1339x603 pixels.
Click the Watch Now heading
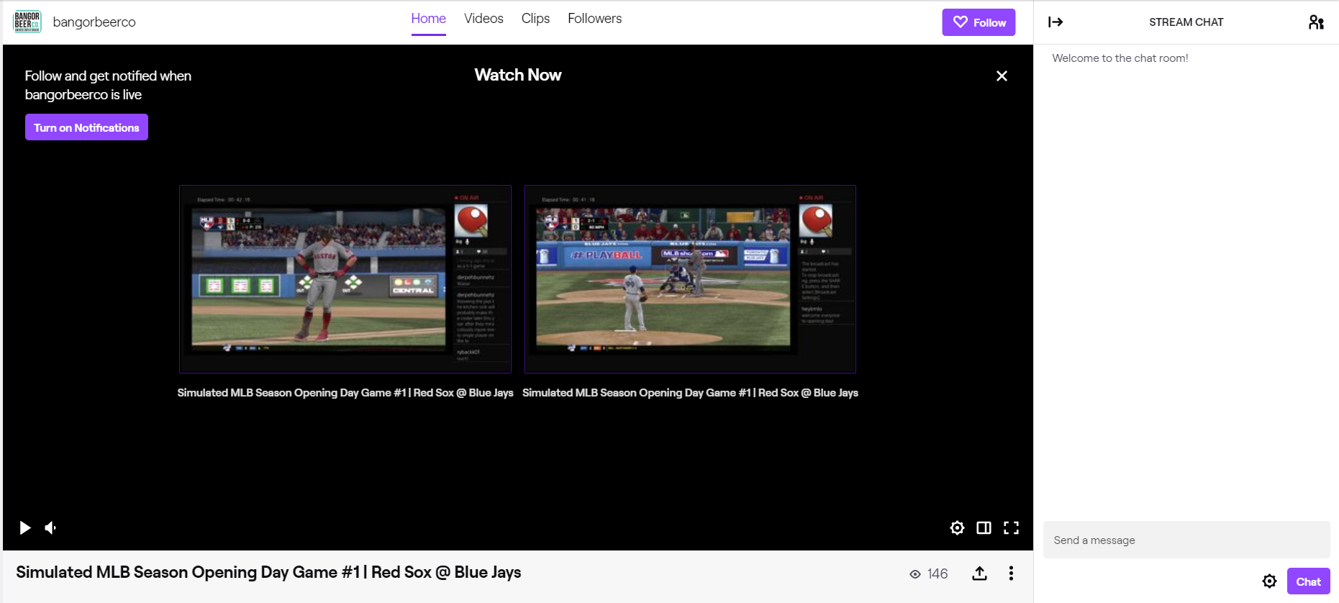(x=518, y=75)
